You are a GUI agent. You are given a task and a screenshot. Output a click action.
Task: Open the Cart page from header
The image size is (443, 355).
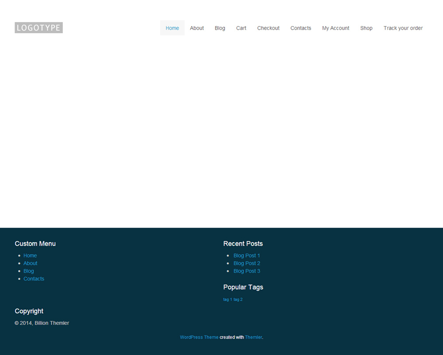click(x=241, y=28)
